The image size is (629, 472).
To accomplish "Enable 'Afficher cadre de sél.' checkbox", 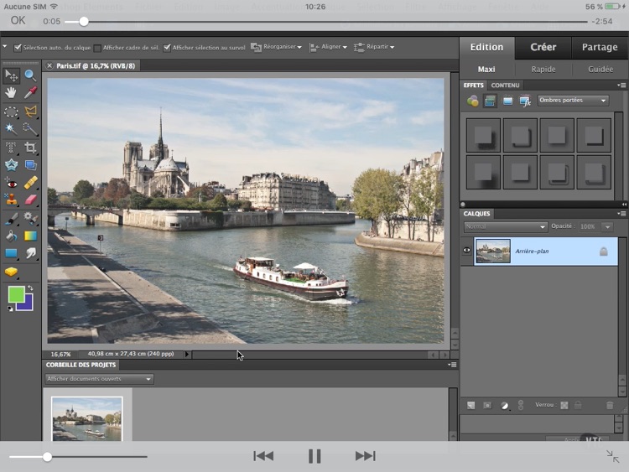I will 97,48.
